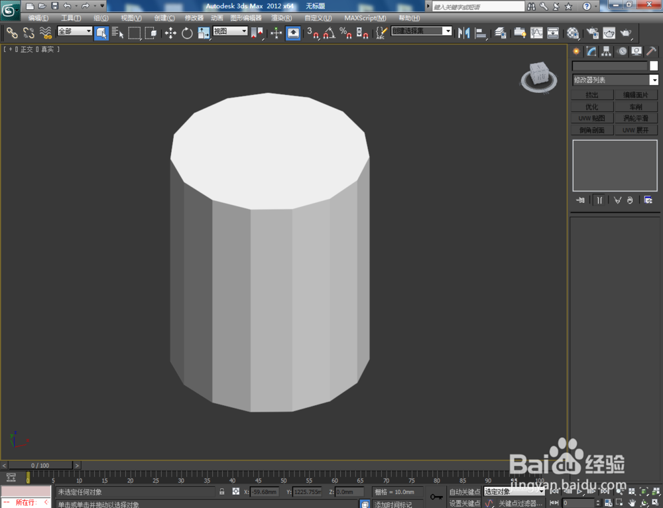Click the UVW 贴图 modifier button
The image size is (663, 508).
(592, 118)
